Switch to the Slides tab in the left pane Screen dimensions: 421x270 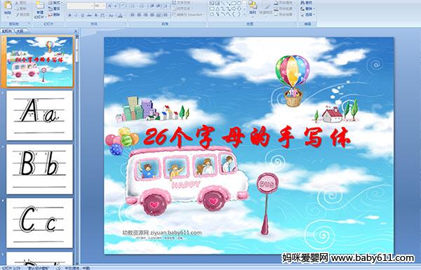7,31
